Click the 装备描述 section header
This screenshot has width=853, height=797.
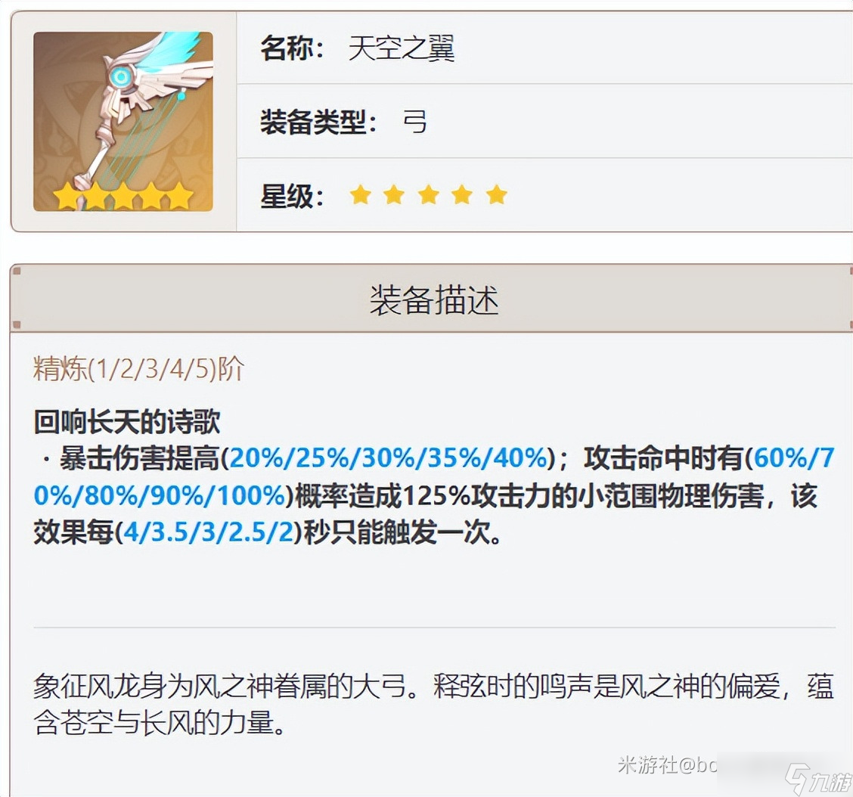tap(433, 299)
